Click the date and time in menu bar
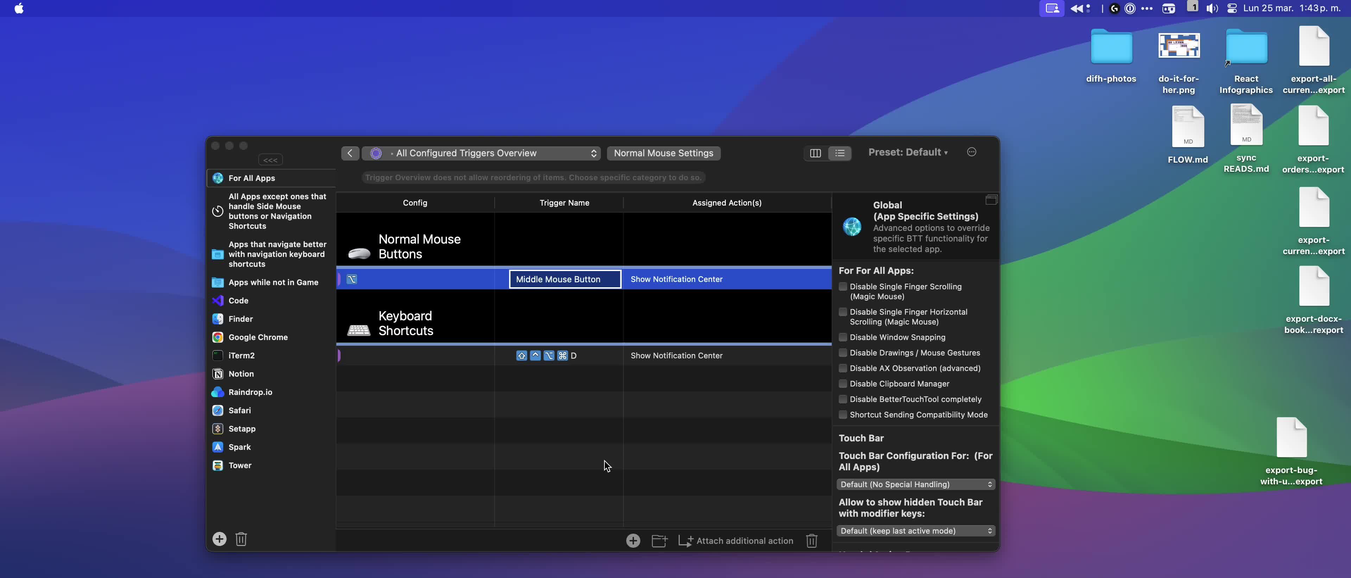The height and width of the screenshot is (578, 1351). (x=1292, y=8)
